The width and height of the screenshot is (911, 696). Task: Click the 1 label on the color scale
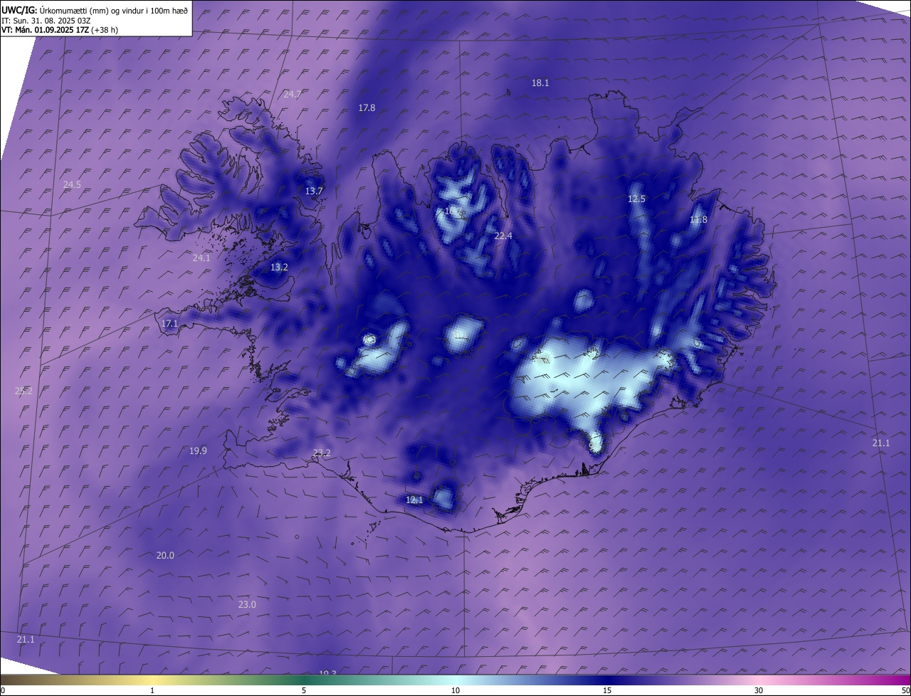coord(152,690)
